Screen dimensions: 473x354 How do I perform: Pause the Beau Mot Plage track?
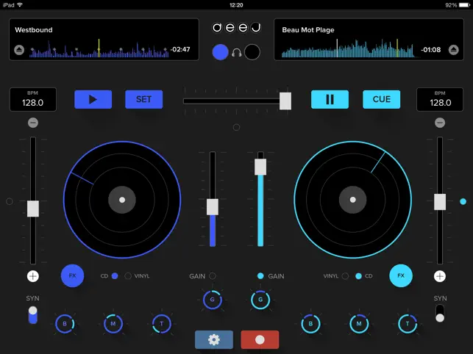pyautogui.click(x=330, y=99)
